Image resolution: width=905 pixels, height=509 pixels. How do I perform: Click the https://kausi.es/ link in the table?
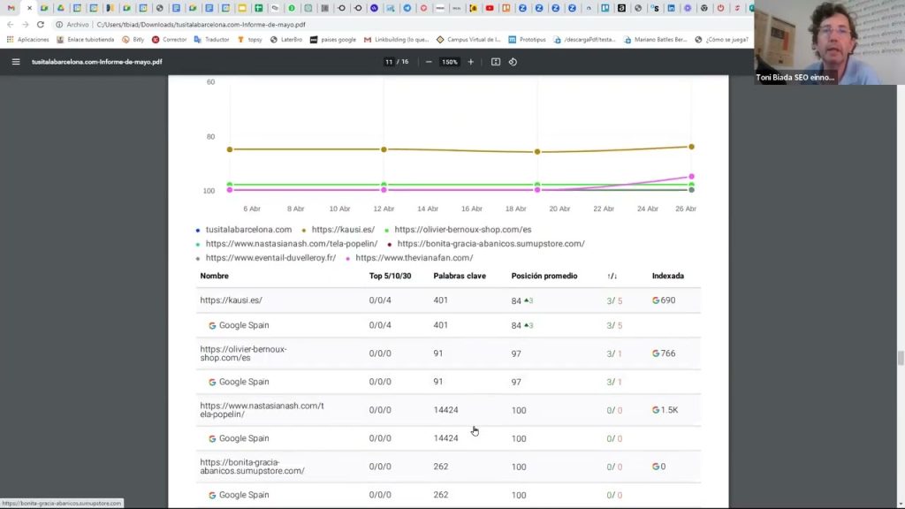[231, 300]
